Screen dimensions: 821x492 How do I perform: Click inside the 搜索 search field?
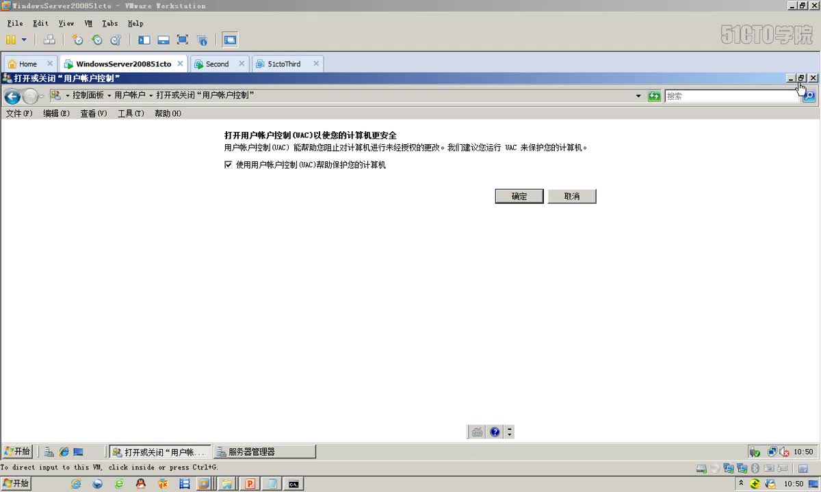[732, 96]
